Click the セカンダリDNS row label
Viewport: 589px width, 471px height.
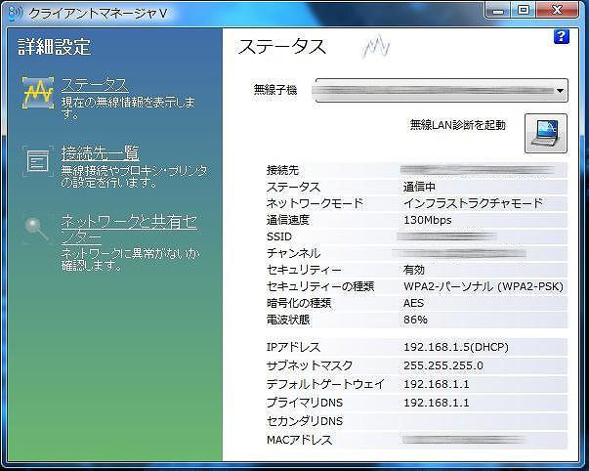pyautogui.click(x=305, y=421)
